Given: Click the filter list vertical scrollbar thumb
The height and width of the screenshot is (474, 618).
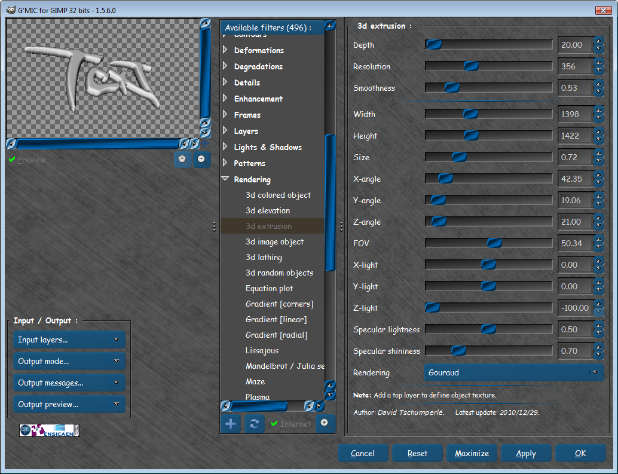Looking at the screenshot, I should coord(331,203).
